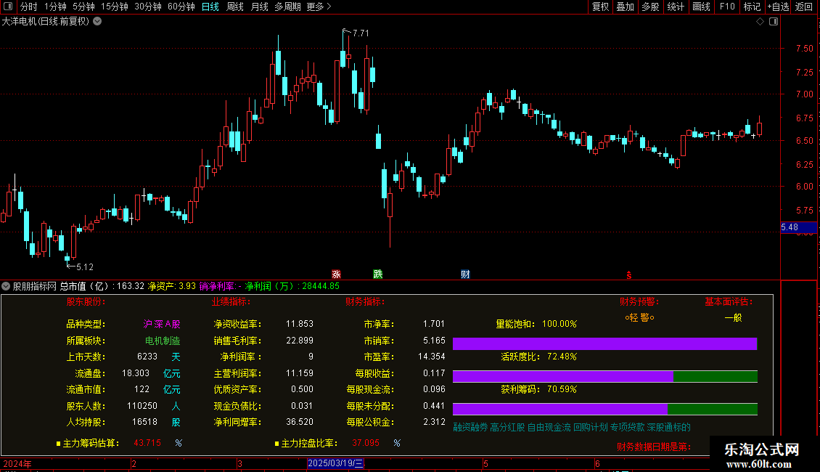
Task: Open dropdown beside 大洋电机 chart title
Action: [x=97, y=22]
